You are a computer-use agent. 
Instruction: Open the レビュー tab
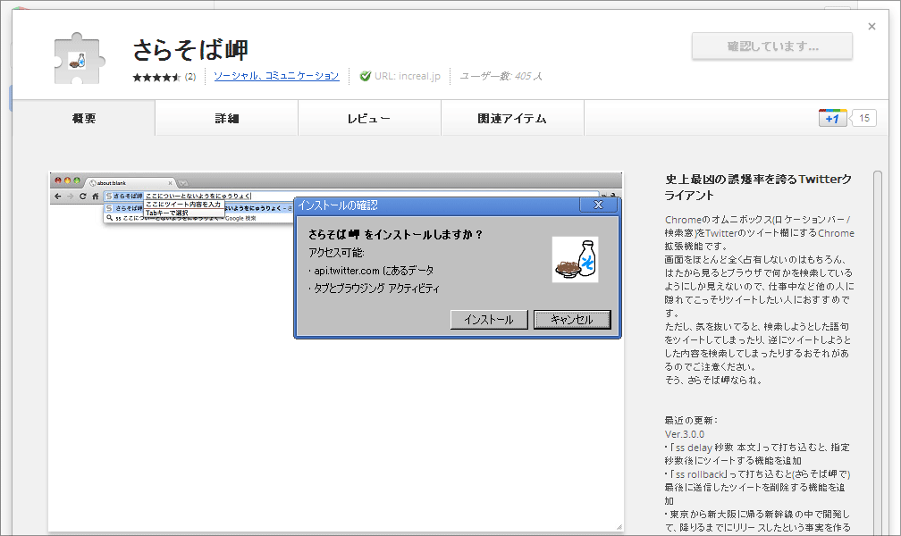(369, 118)
